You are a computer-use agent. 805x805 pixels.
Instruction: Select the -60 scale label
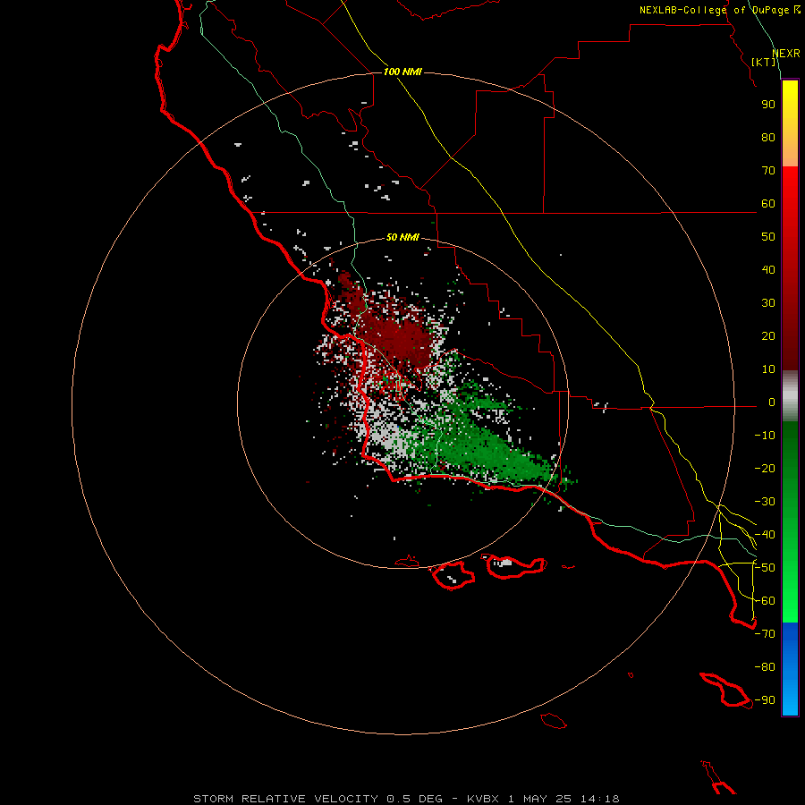pyautogui.click(x=765, y=601)
